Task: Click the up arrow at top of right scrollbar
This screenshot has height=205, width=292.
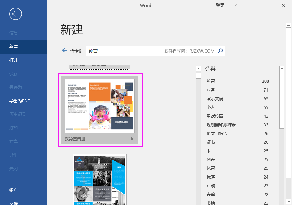Action: click(288, 25)
